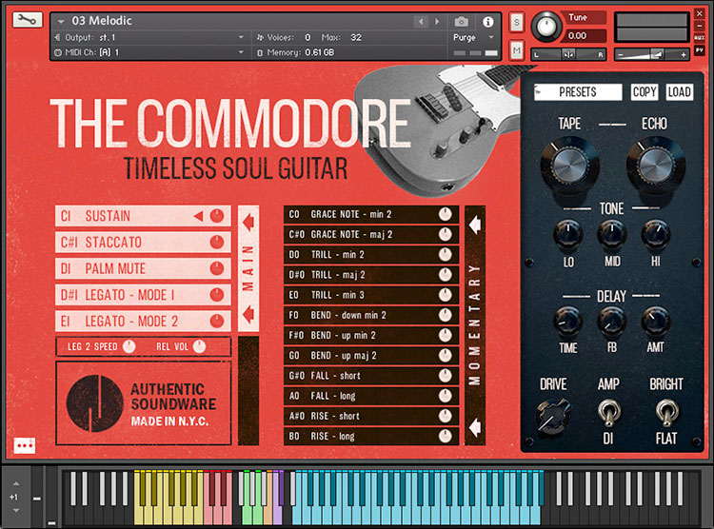
Task: Select C0 GRACE NOTE - min 2
Action: (370, 214)
